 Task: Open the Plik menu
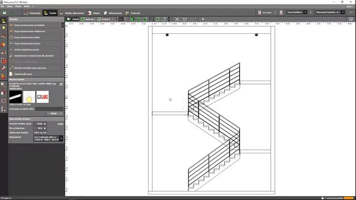2,6
